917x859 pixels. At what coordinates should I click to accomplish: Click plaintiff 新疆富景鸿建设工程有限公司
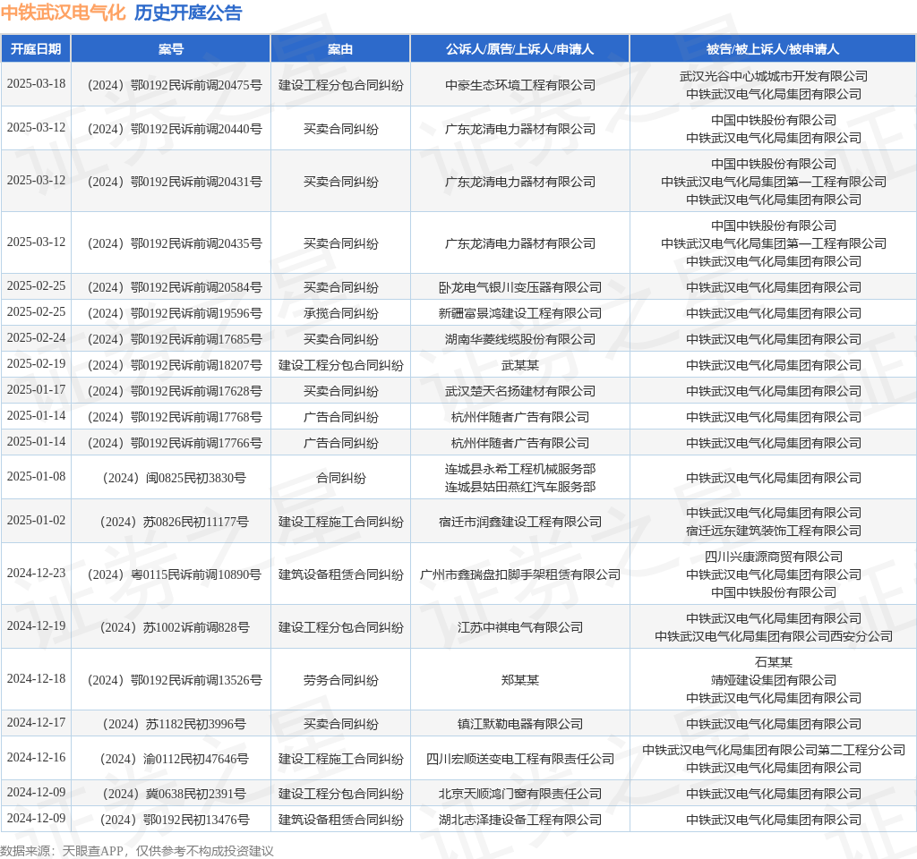[520, 313]
